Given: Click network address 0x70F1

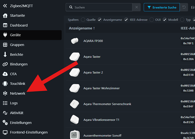Looking at the screenshot, I should [188, 43].
